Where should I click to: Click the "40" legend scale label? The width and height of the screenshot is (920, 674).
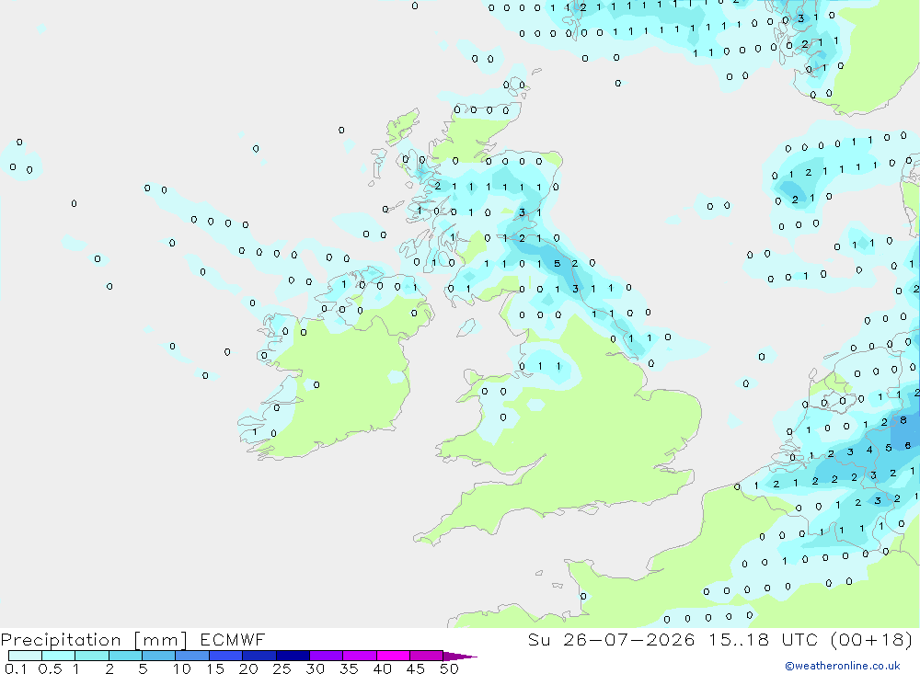(x=382, y=668)
